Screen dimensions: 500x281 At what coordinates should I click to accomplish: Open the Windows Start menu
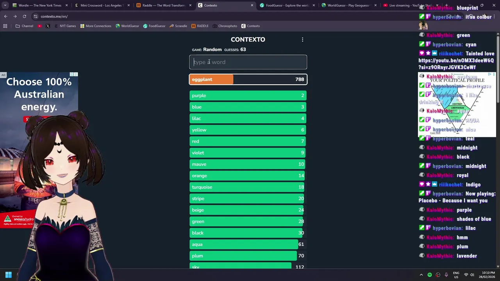pos(8,275)
